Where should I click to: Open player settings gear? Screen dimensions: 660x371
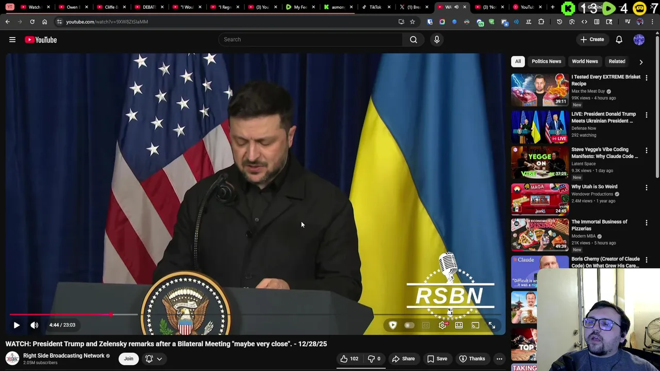coord(442,325)
